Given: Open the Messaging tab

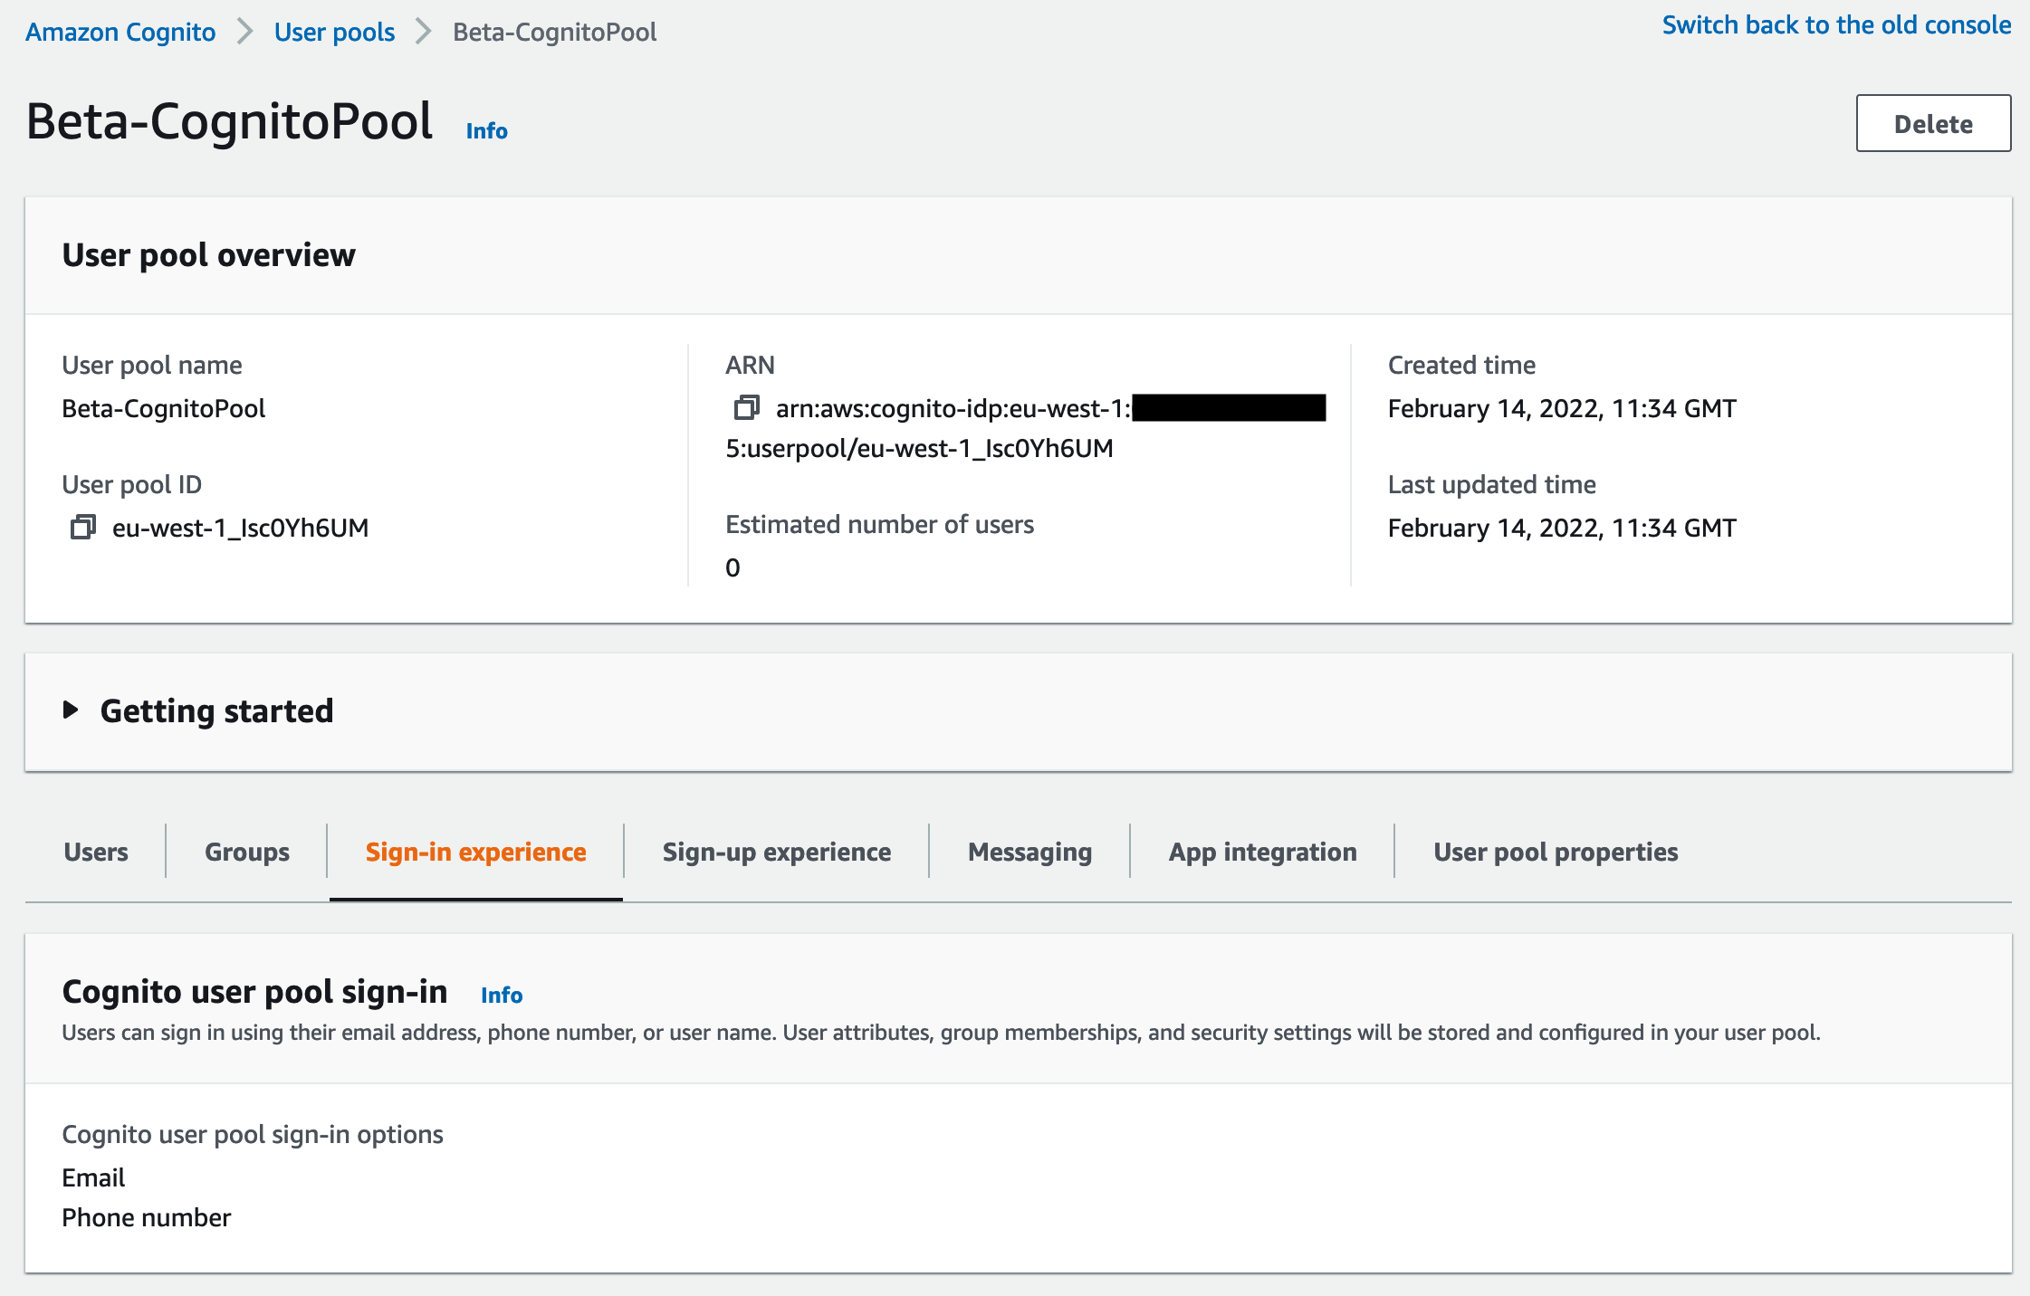Looking at the screenshot, I should [x=1029, y=851].
